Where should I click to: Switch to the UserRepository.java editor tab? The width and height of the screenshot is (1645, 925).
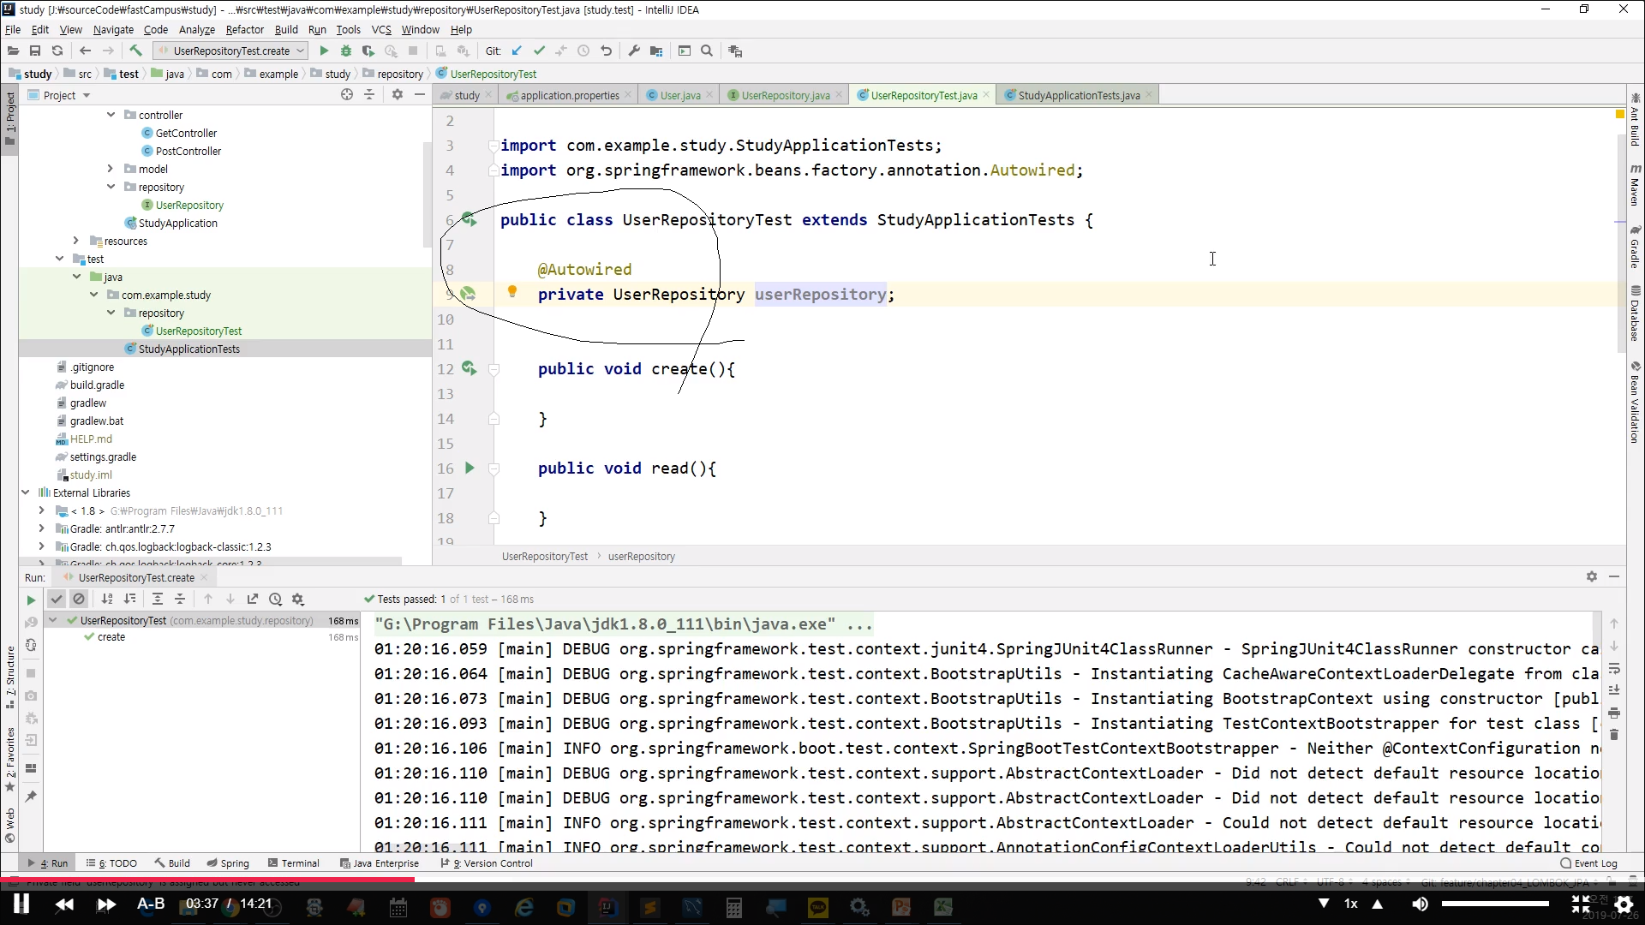[x=785, y=95]
